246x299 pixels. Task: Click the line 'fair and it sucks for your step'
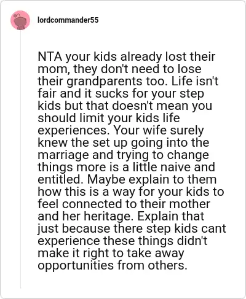click(121, 93)
